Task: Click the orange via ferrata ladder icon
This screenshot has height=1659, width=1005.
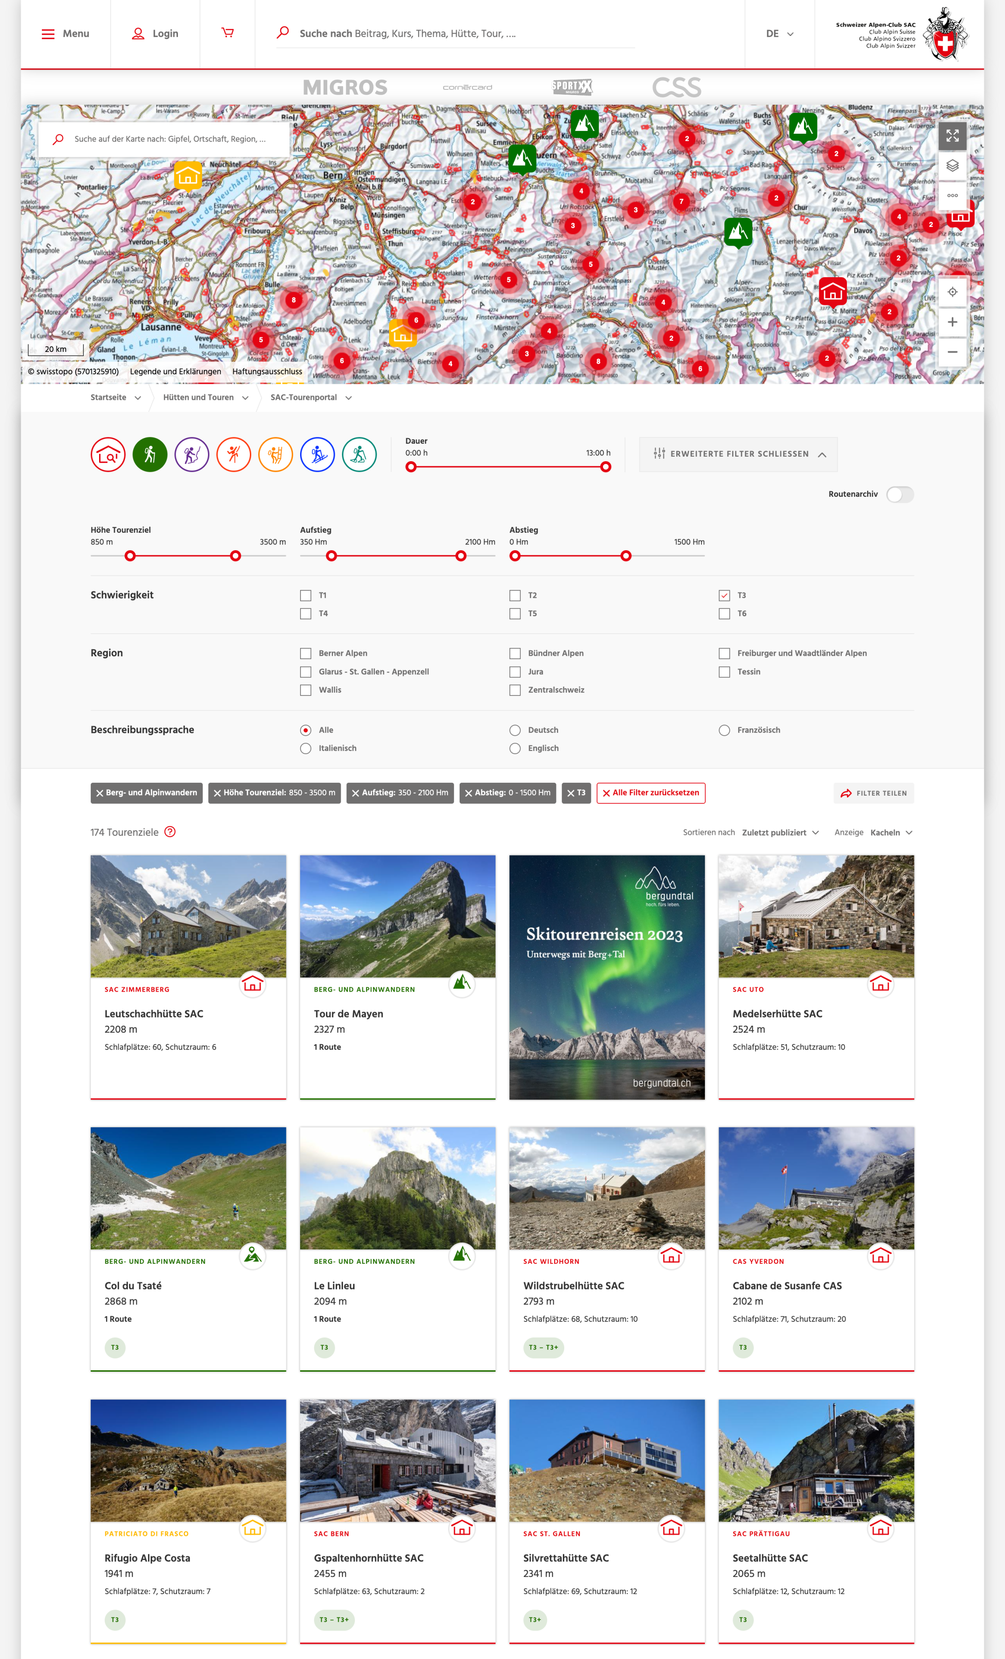Action: [x=275, y=454]
